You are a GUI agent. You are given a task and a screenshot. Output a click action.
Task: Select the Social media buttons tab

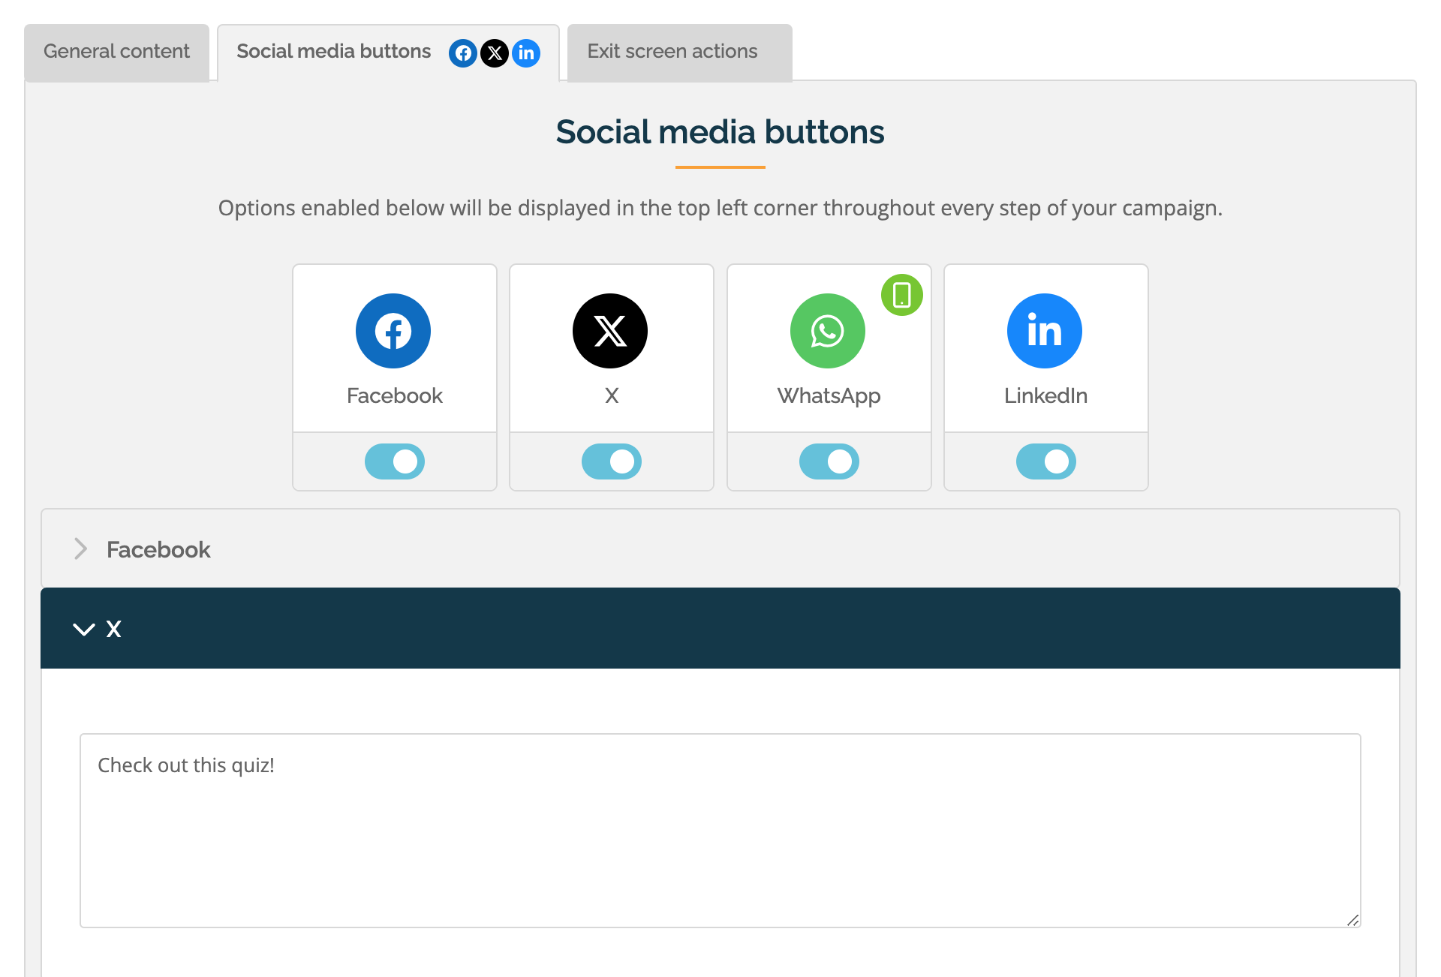388,52
